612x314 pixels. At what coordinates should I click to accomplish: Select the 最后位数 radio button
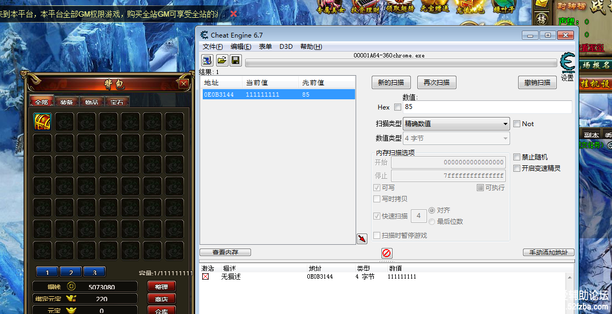(x=432, y=222)
